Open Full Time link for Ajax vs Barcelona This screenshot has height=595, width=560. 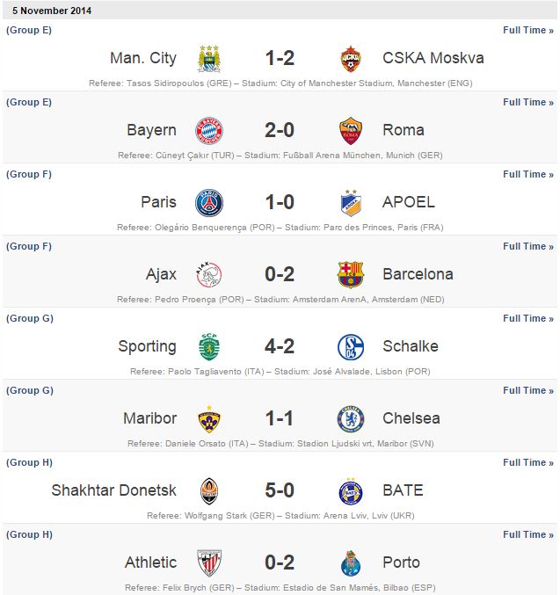(527, 246)
